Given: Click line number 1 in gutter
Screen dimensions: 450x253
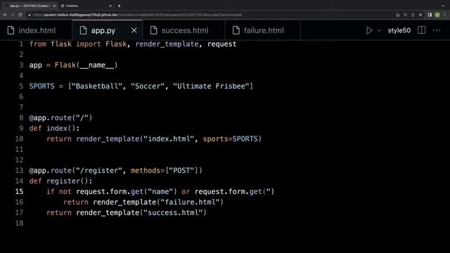Looking at the screenshot, I should (x=21, y=44).
